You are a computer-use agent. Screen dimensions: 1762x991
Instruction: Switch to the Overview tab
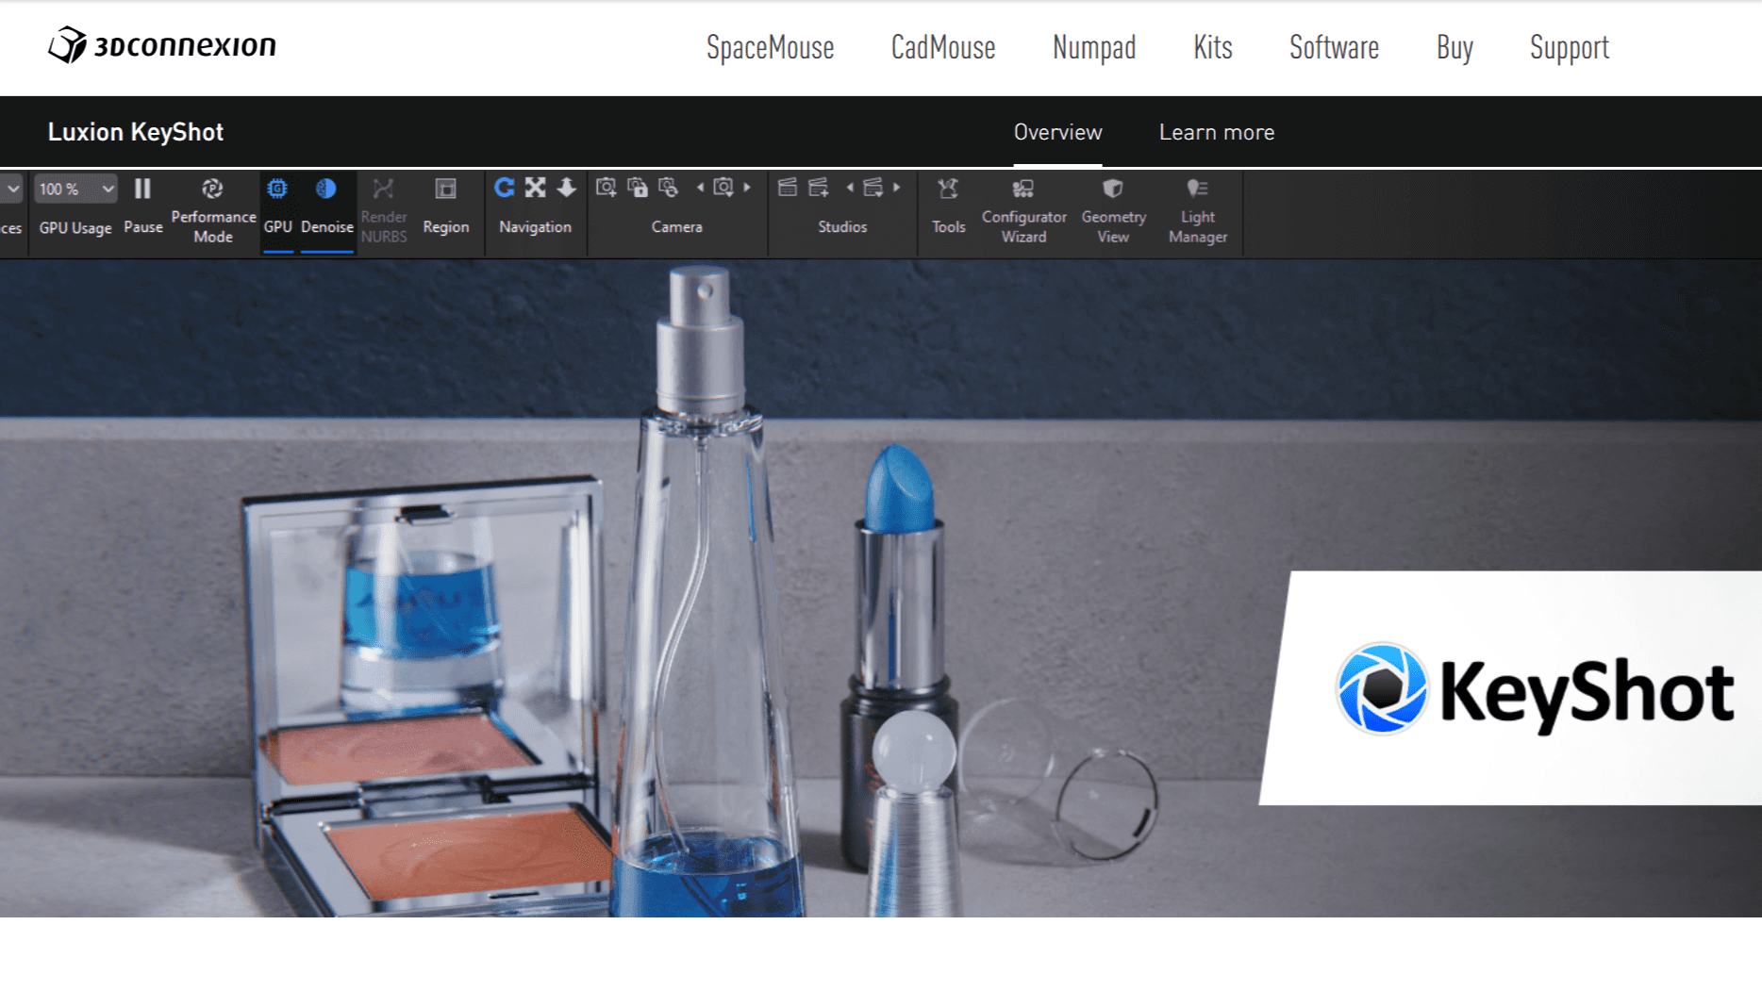click(1057, 132)
